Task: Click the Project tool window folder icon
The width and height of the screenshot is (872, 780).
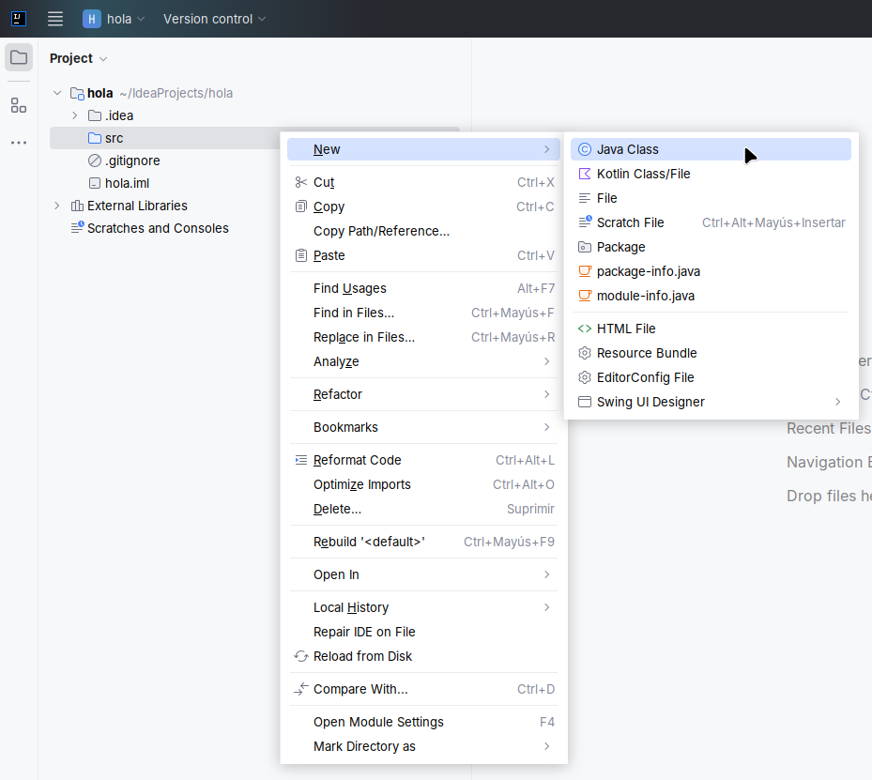Action: [x=19, y=57]
